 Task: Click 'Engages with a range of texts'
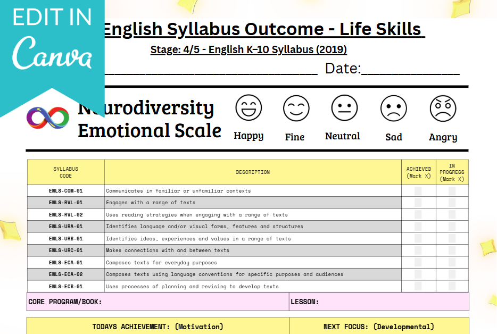(151, 203)
